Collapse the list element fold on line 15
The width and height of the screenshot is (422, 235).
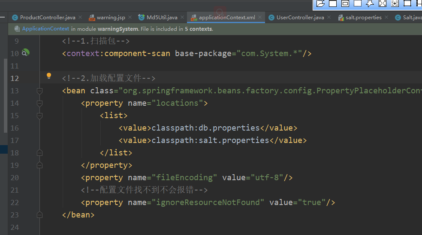39,116
